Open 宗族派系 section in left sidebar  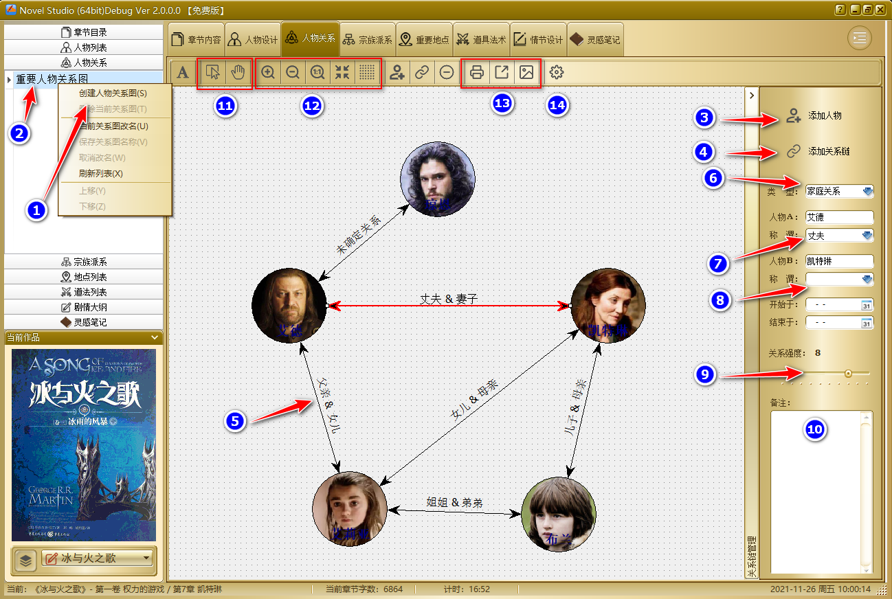coord(84,262)
